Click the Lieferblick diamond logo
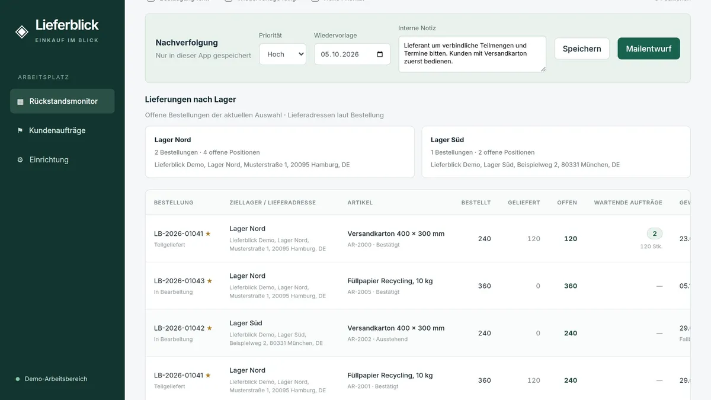Screen dimensions: 711x400 tap(22, 32)
